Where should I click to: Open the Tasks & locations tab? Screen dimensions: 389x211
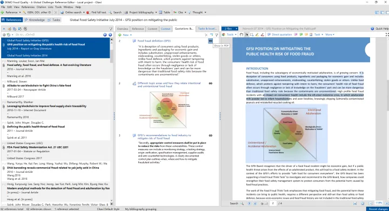tap(207, 29)
